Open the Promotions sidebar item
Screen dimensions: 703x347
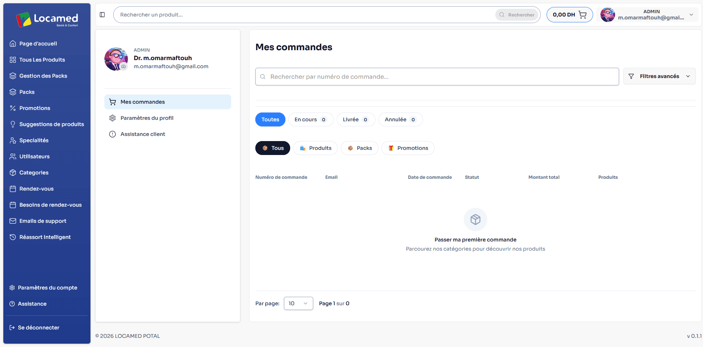coord(34,108)
